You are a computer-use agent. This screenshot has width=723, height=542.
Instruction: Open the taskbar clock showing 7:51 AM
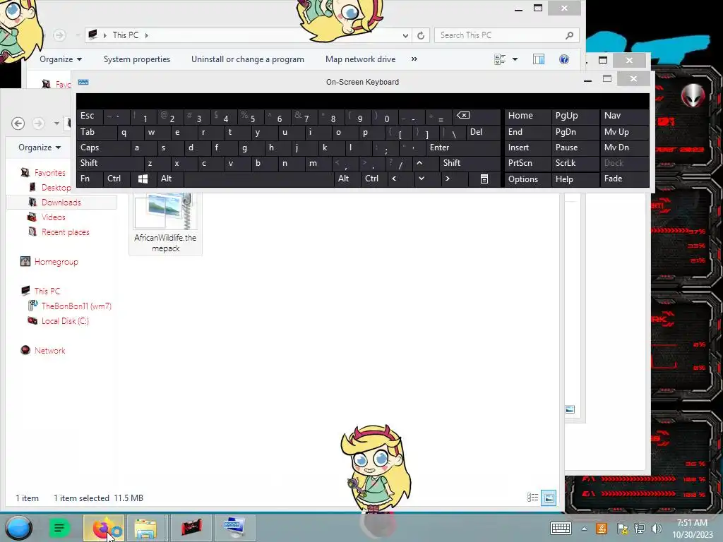click(692, 529)
